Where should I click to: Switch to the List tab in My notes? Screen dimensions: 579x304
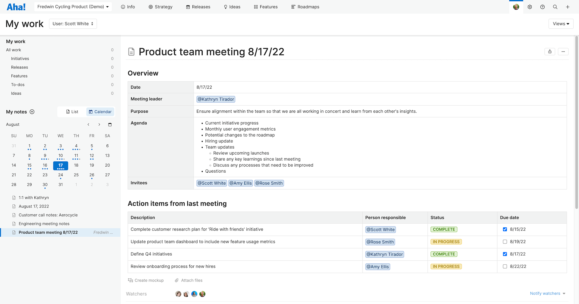pos(72,112)
